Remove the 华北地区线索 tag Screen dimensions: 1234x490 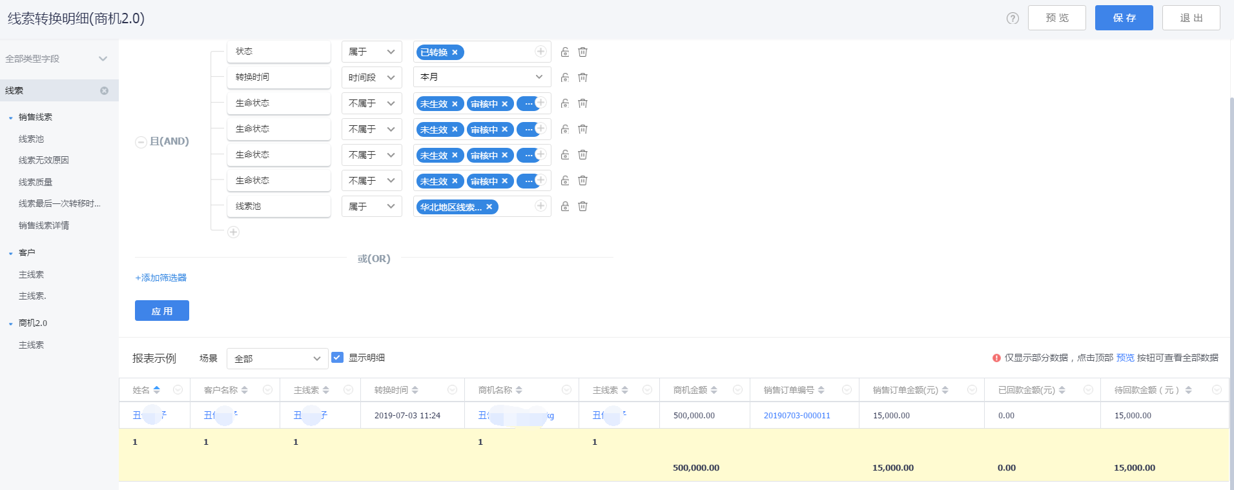click(x=489, y=207)
